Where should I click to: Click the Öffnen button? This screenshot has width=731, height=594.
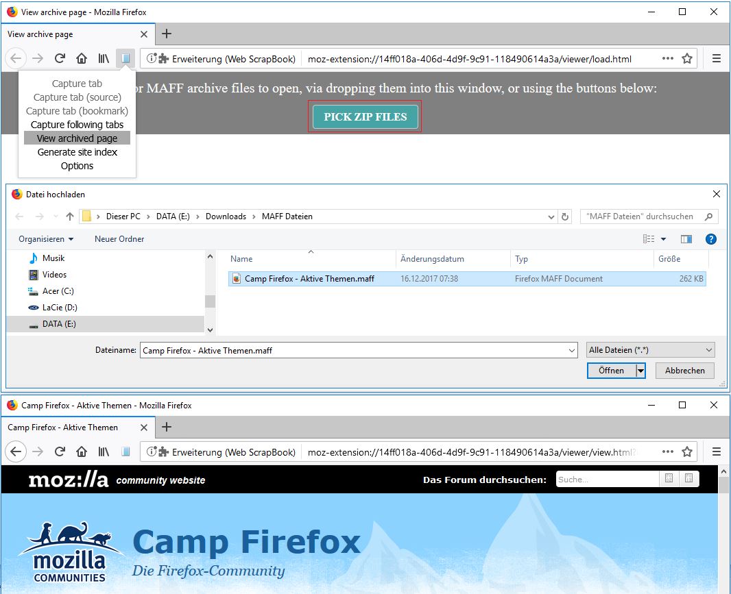point(611,371)
